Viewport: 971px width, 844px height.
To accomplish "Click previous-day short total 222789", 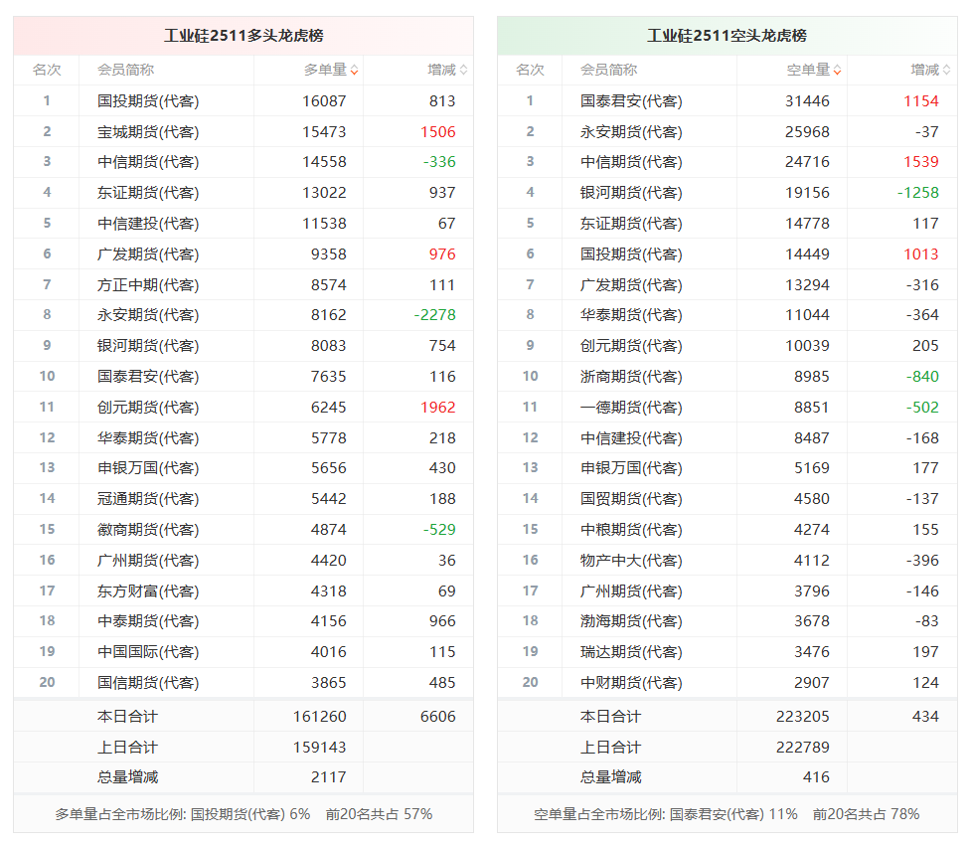I will [803, 748].
